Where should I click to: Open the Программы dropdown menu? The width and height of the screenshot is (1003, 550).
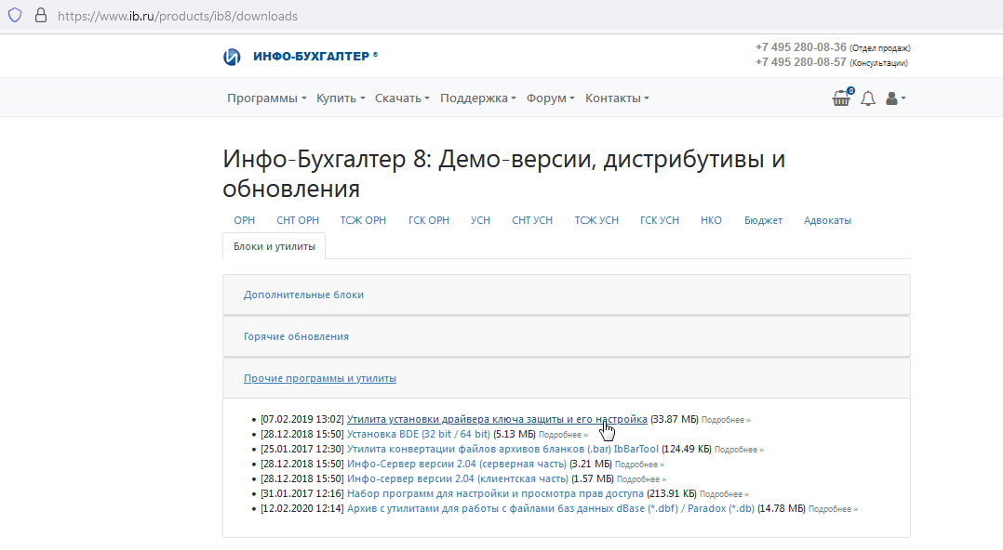click(x=267, y=98)
